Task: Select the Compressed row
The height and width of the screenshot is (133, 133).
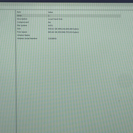Action: click(69, 22)
